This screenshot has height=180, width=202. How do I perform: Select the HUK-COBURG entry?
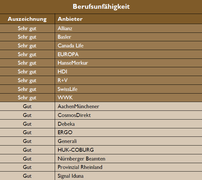click(76, 150)
